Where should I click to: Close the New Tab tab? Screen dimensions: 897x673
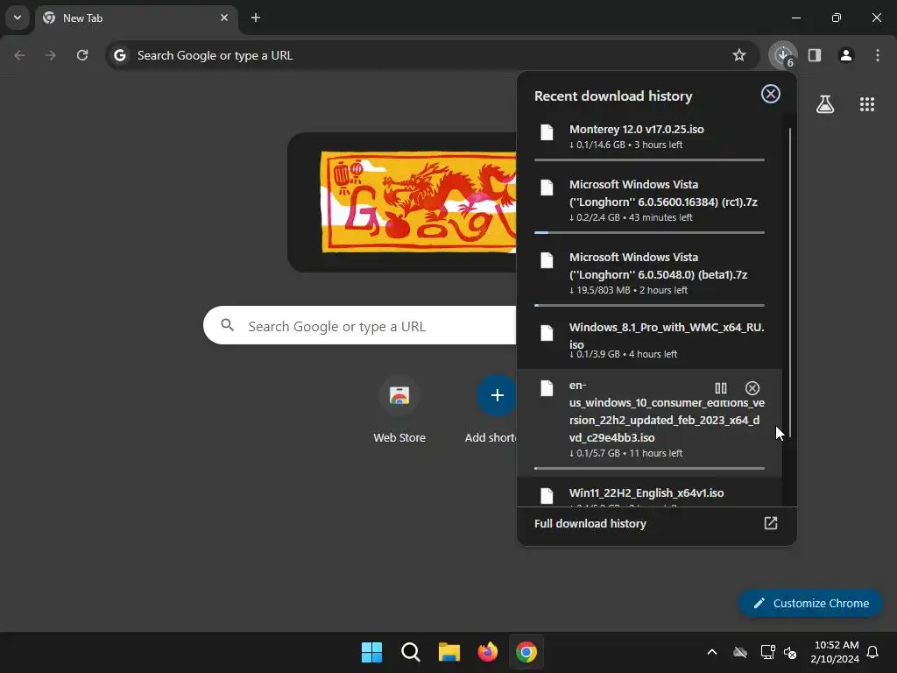pyautogui.click(x=224, y=18)
